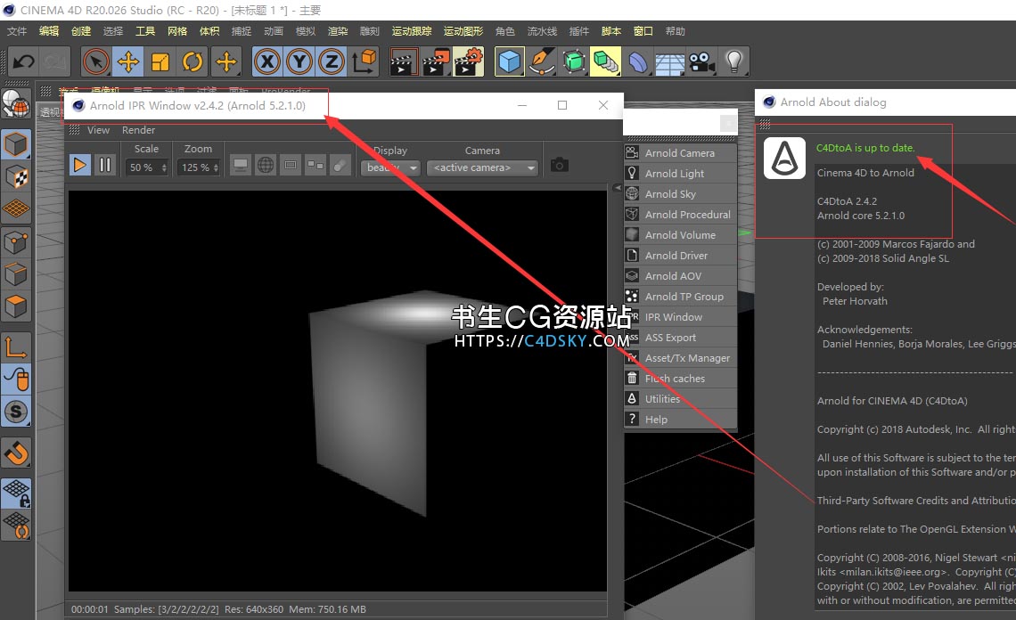Add a Camera object
The image size is (1016, 620).
[701, 61]
